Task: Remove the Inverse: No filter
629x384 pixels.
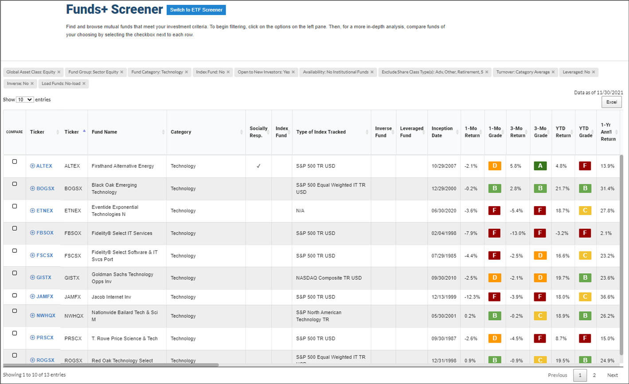Action: click(32, 84)
